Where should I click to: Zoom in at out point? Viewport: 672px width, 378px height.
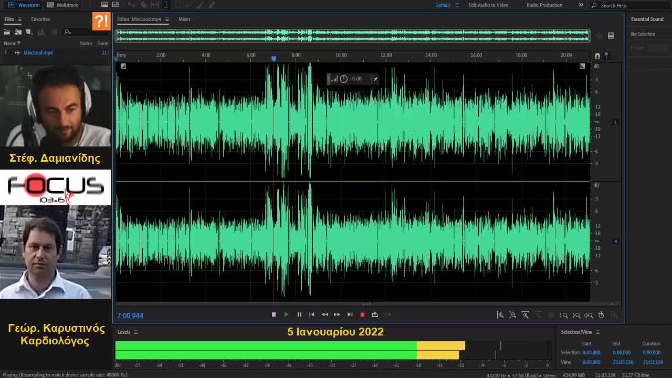click(576, 315)
